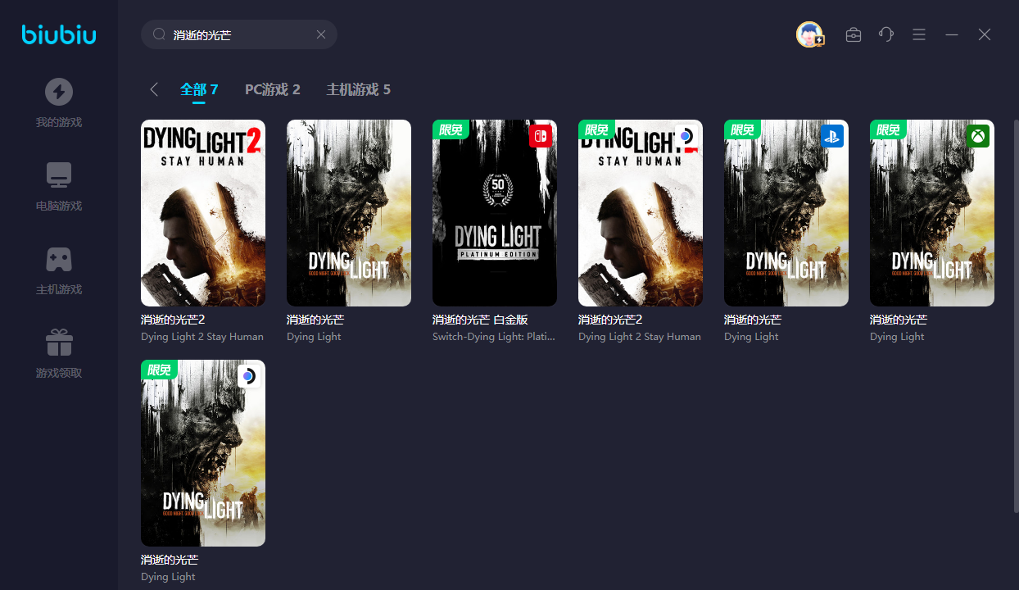Open the PlayStation Dying Light cover

point(786,213)
